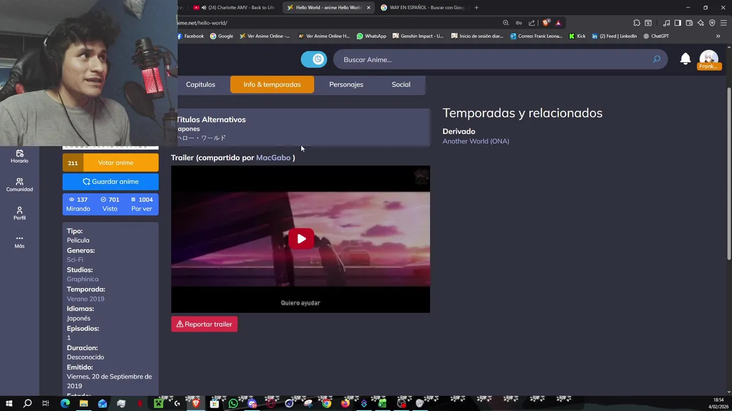This screenshot has height=411, width=732.
Task: Play the Hello World trailer video
Action: coord(301,239)
